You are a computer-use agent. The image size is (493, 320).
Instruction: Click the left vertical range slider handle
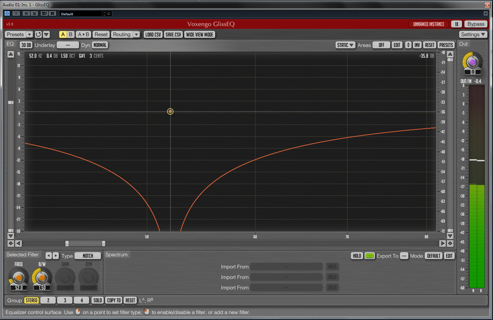[x=11, y=102]
